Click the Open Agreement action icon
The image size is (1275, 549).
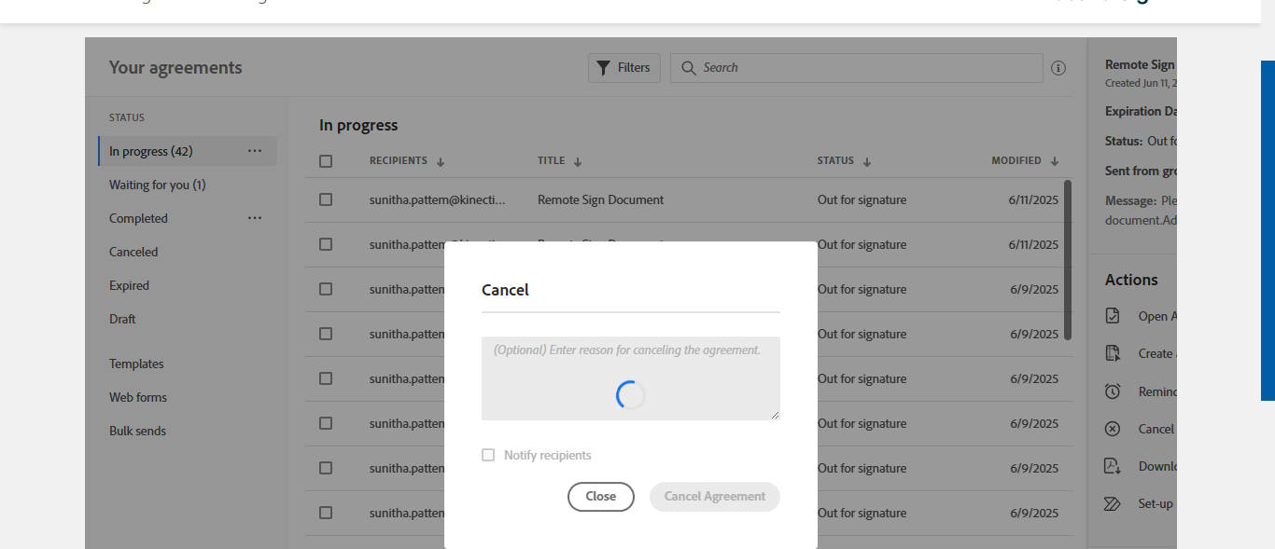click(1113, 316)
